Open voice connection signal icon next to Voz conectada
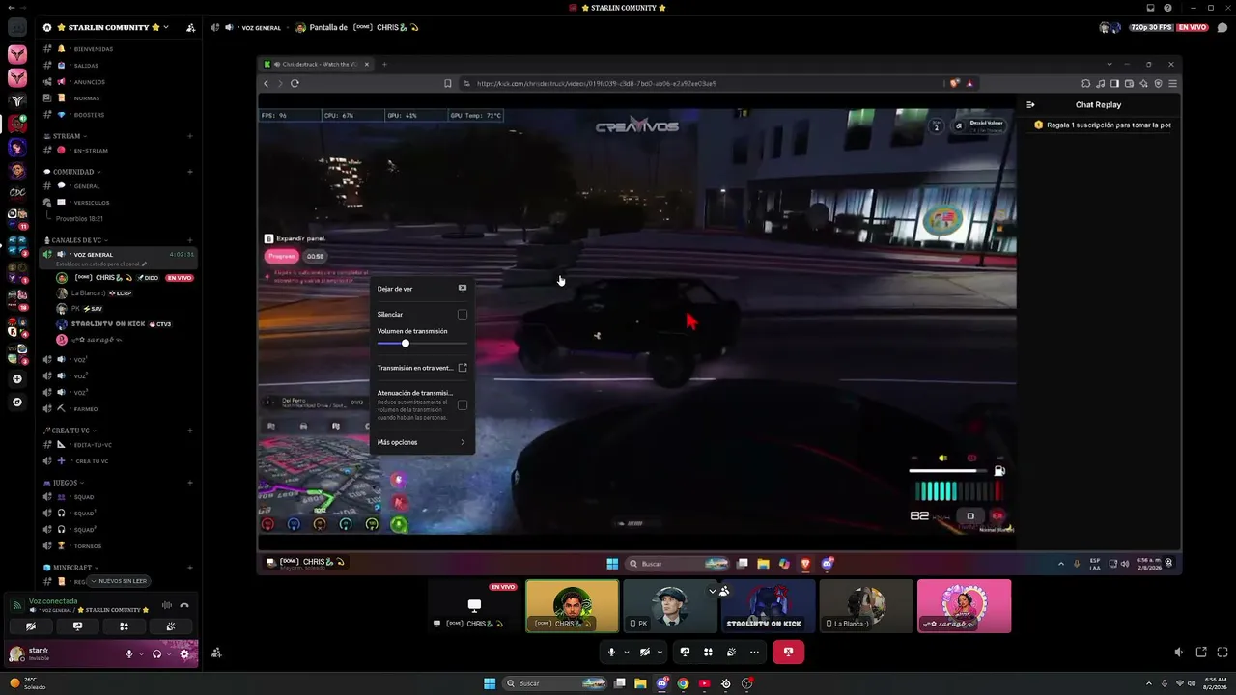The height and width of the screenshot is (695, 1236). (16, 605)
